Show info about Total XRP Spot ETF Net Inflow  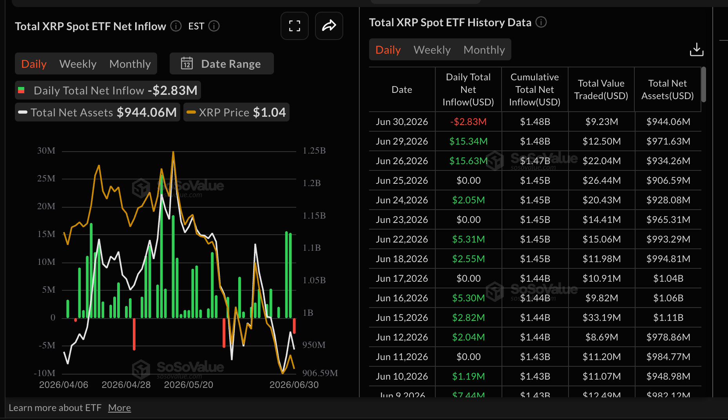[176, 26]
